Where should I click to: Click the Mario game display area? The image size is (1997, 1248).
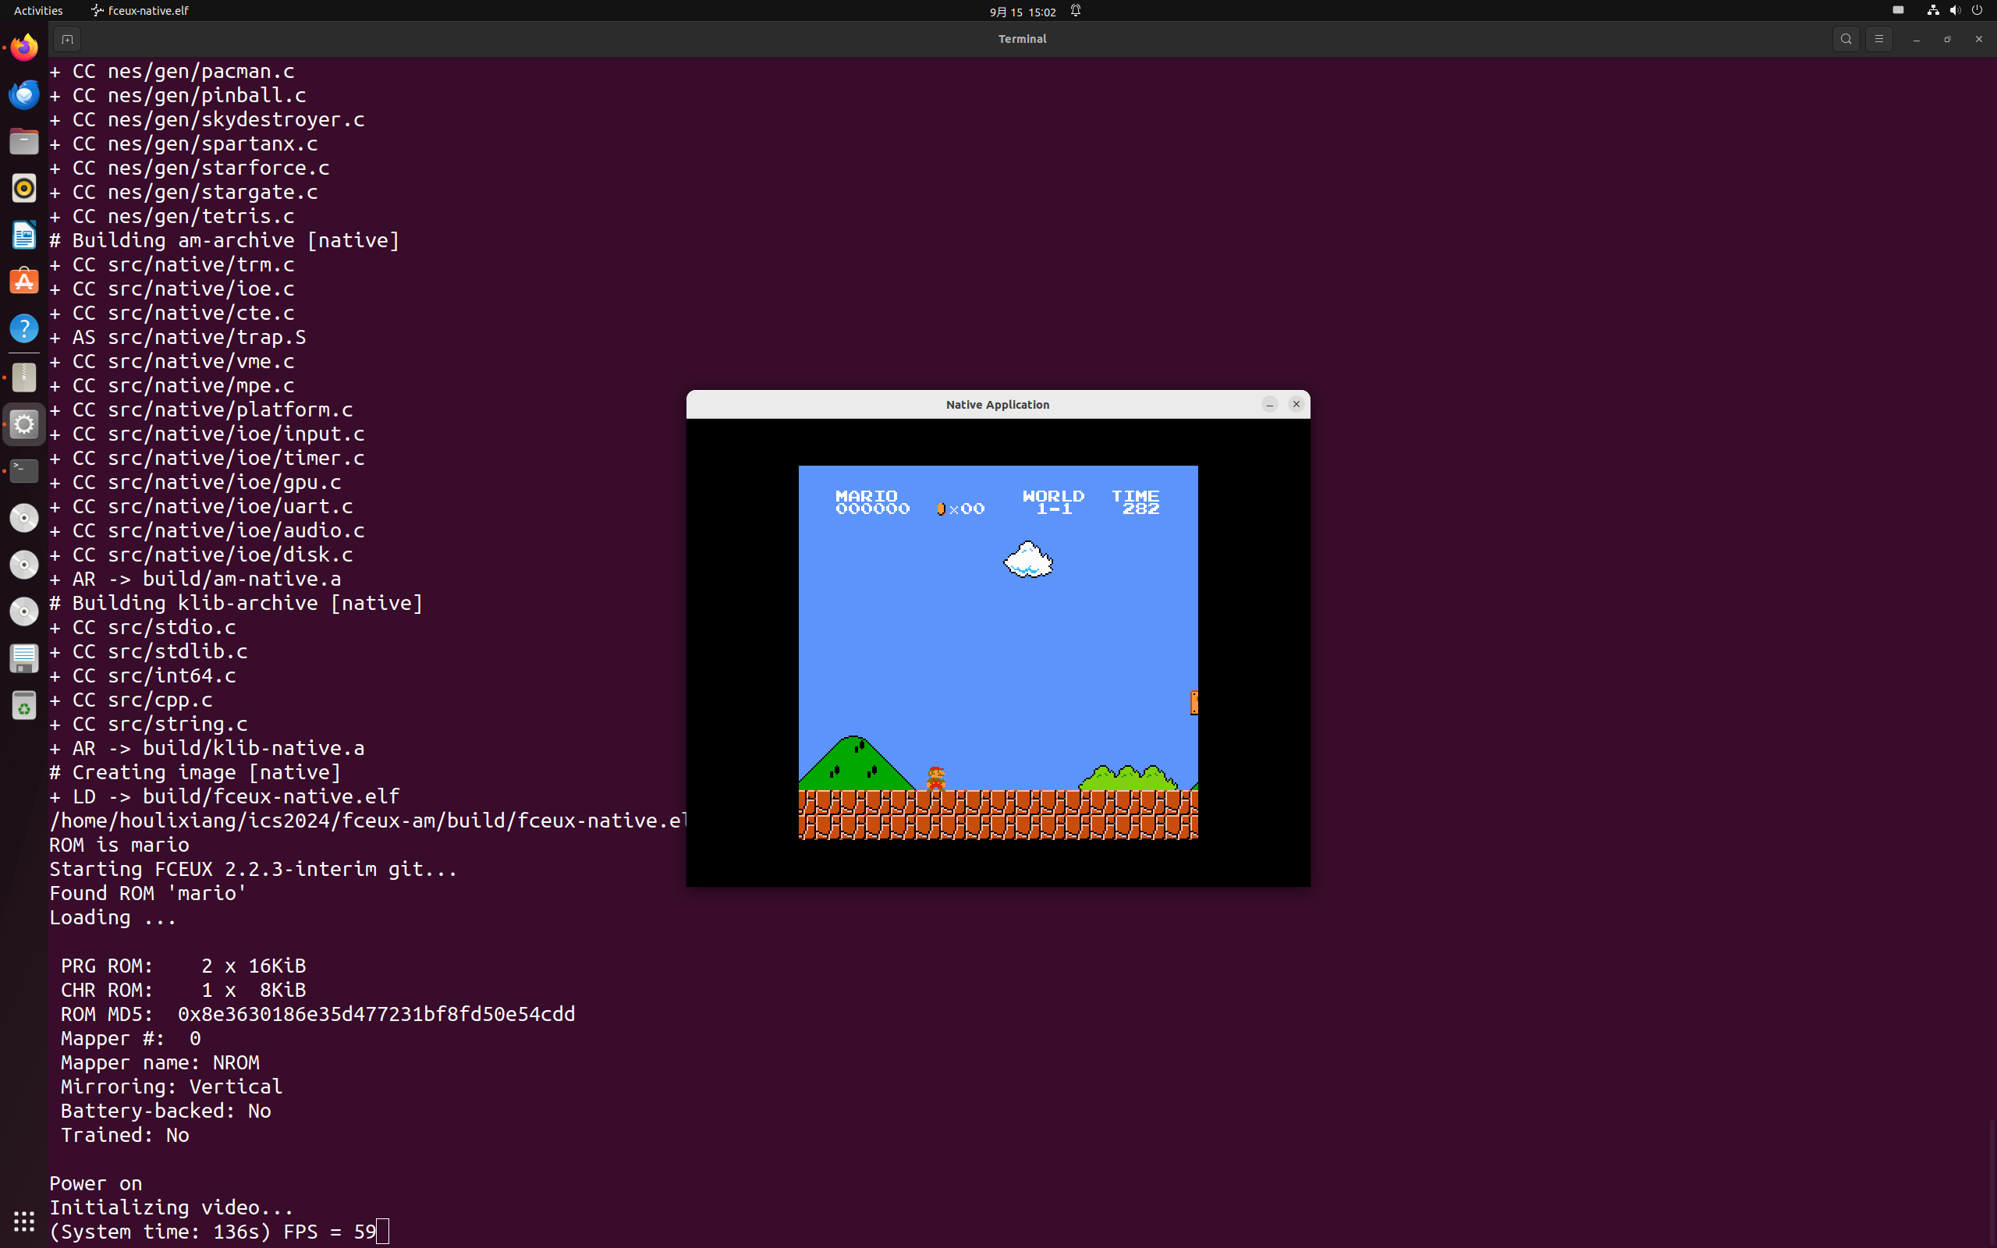[998, 652]
